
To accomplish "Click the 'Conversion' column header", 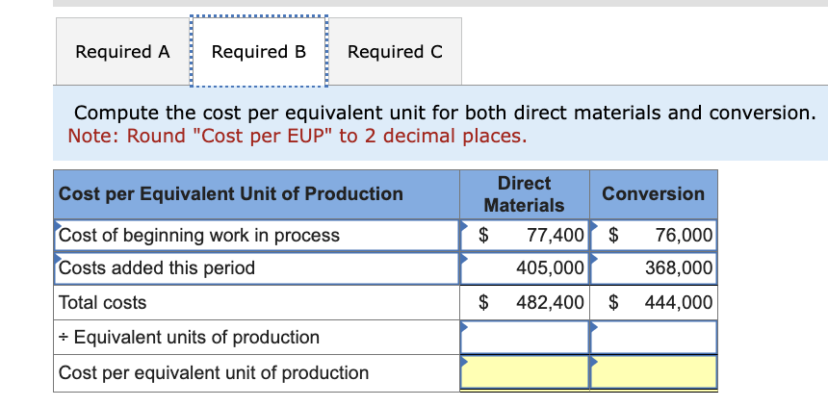I will click(654, 194).
